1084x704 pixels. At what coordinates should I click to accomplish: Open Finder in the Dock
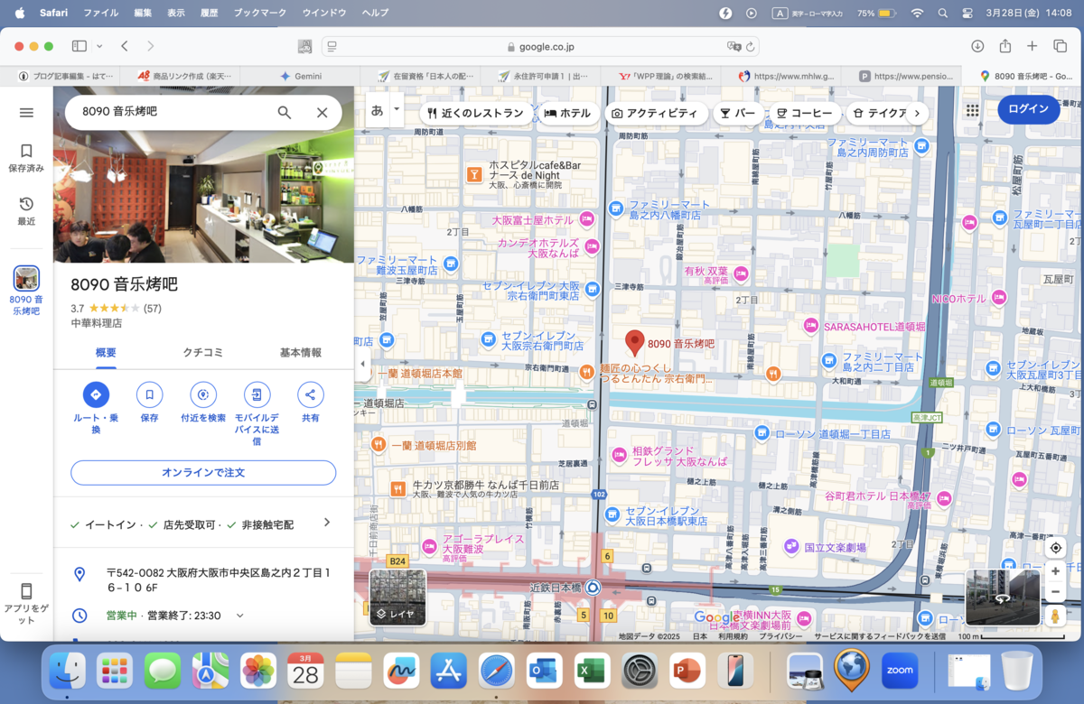[68, 671]
